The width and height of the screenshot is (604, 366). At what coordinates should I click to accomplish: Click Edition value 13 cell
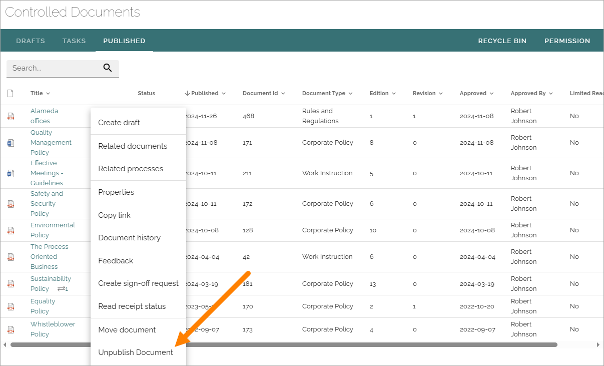pos(373,284)
